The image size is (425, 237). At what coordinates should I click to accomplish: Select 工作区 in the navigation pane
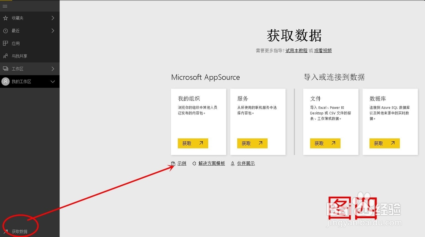pos(30,69)
